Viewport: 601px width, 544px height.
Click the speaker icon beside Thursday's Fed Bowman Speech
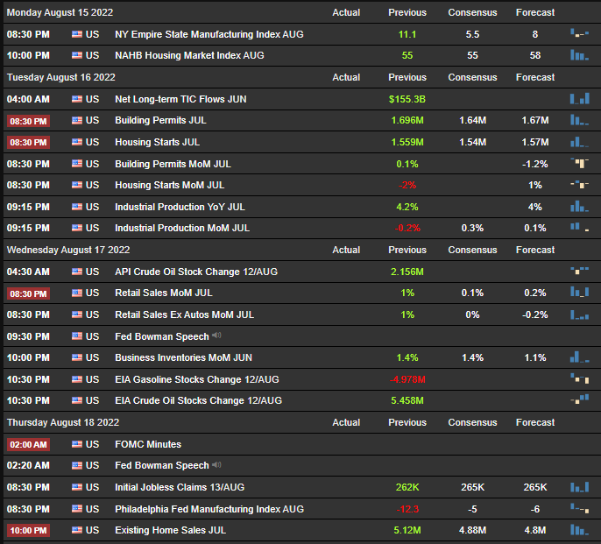pyautogui.click(x=217, y=464)
